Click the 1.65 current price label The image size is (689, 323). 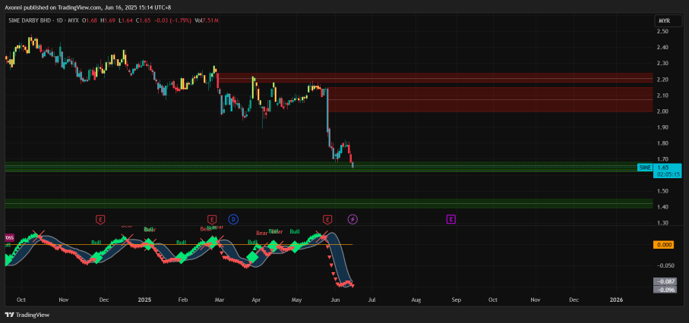(x=663, y=168)
